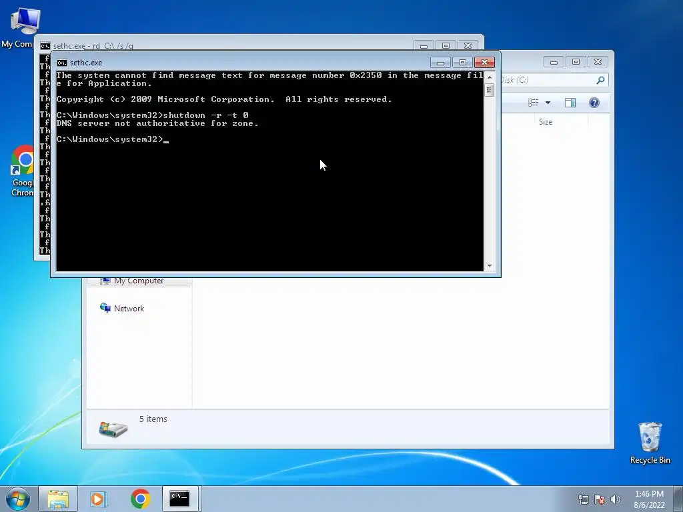Toggle the Explorer preview pane icon
This screenshot has width=683, height=512.
pos(570,103)
